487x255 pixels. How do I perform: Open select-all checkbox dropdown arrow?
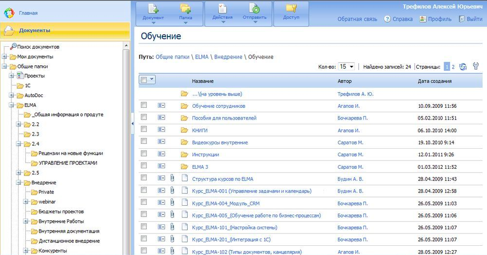152,79
